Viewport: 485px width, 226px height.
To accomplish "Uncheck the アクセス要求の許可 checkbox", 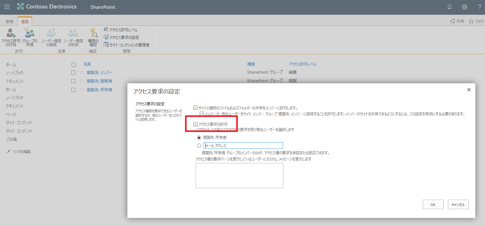I will click(195, 124).
